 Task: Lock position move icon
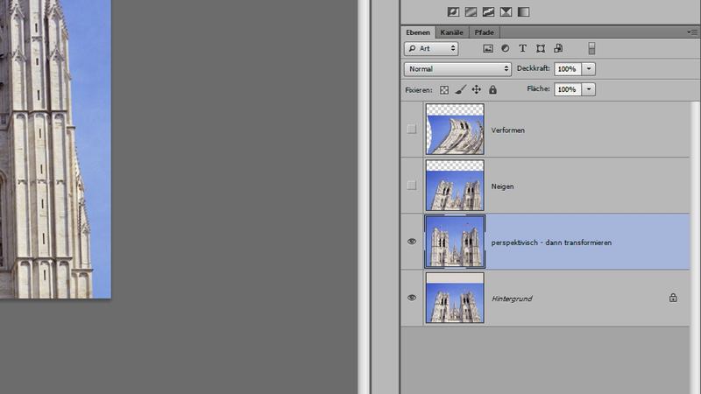click(477, 90)
